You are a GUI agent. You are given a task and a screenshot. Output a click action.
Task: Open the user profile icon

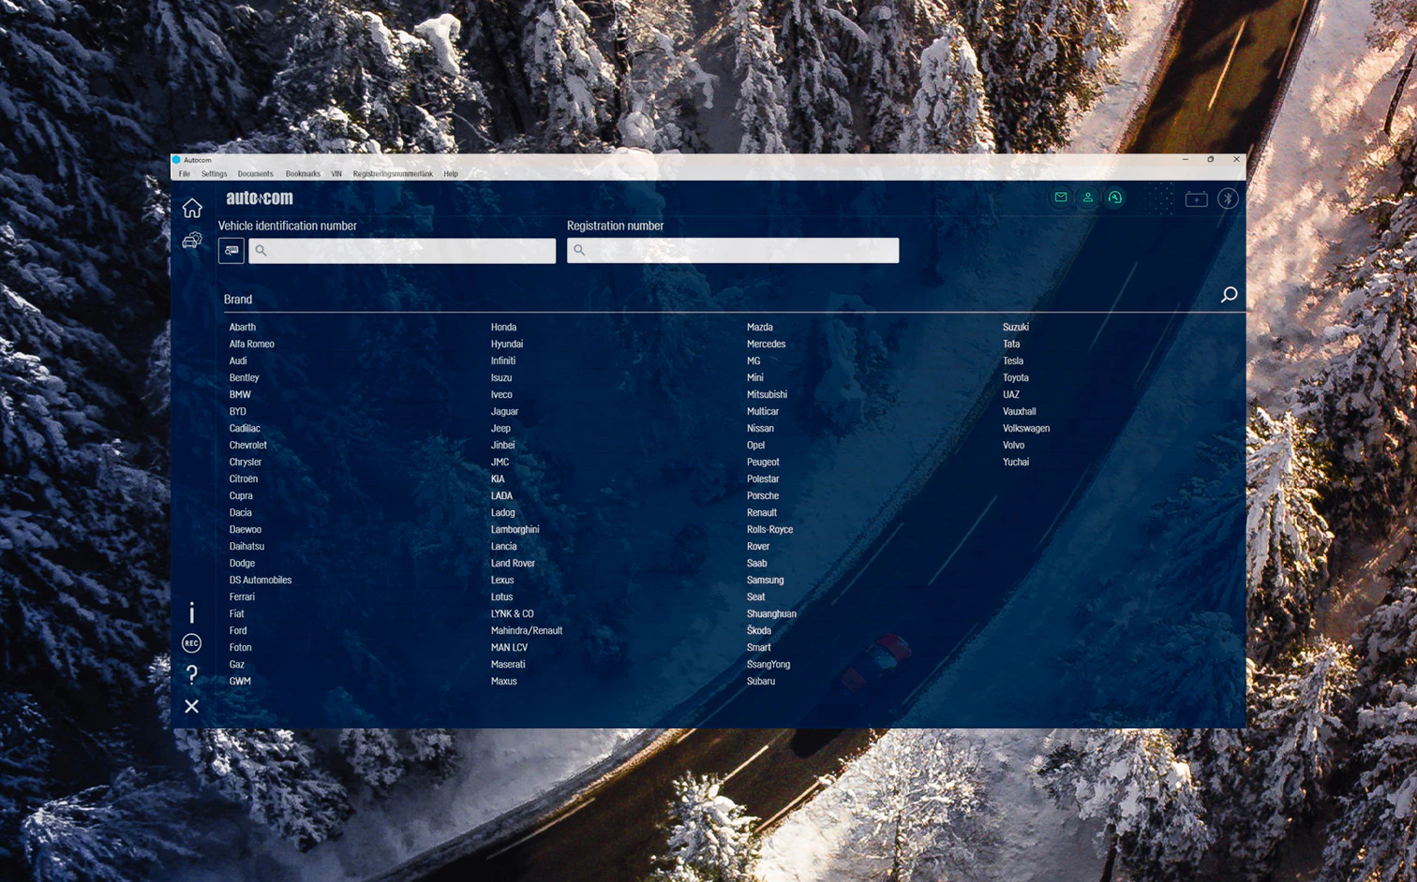coord(1088,198)
